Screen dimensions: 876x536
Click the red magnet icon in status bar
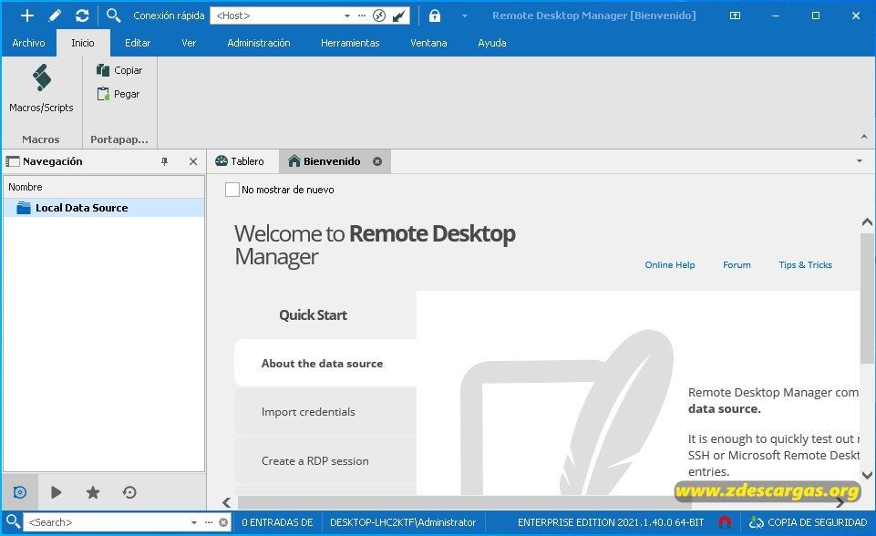click(725, 522)
